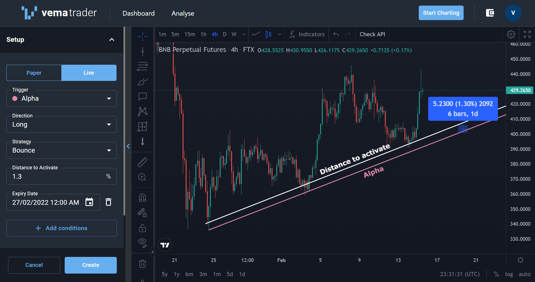Open the Direction dropdown showing Long
This screenshot has width=535, height=282.
click(x=62, y=124)
